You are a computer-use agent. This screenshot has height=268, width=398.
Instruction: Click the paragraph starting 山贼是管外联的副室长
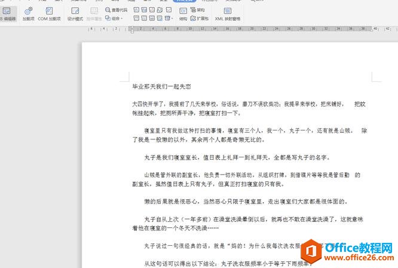pyautogui.click(x=246, y=179)
